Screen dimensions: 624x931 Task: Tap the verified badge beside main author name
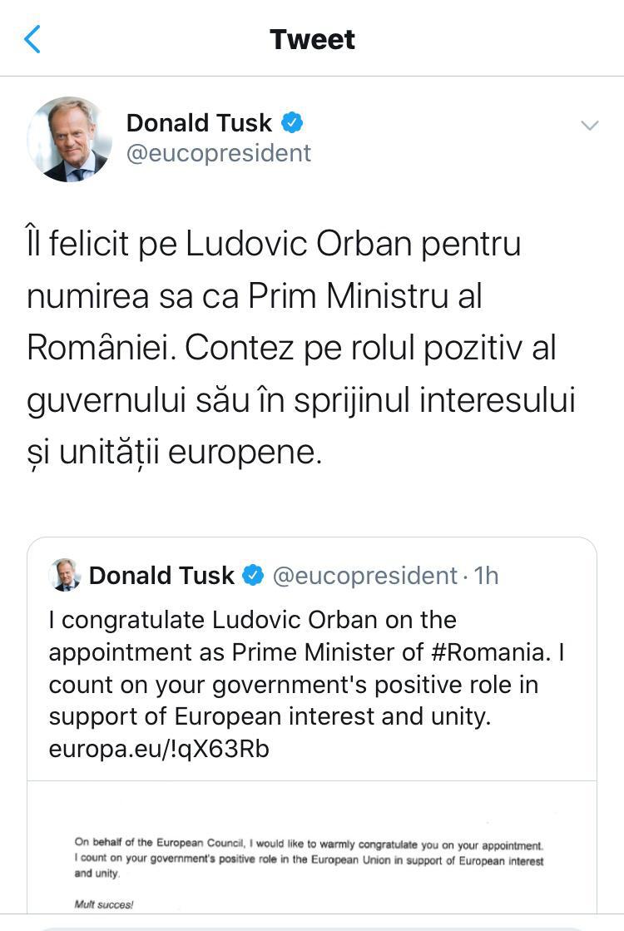(x=291, y=123)
